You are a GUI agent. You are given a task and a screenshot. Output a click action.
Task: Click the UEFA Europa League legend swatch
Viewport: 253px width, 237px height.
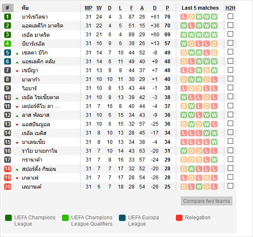[122, 218]
